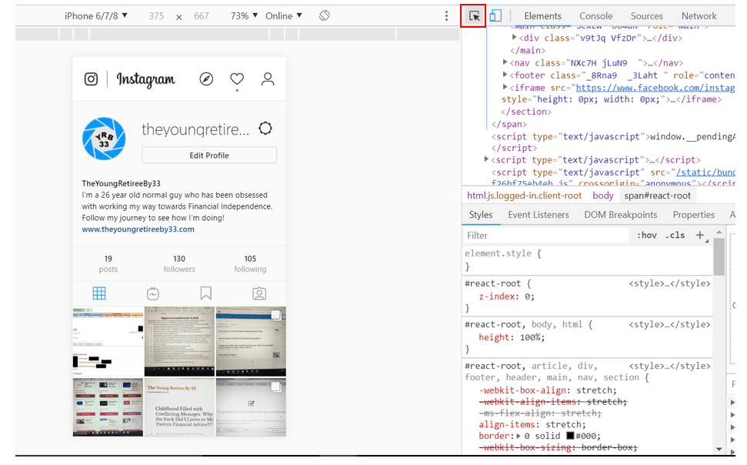Screen dimensions: 747x465
Task: Open the IGTV tab icon
Action: (x=153, y=293)
